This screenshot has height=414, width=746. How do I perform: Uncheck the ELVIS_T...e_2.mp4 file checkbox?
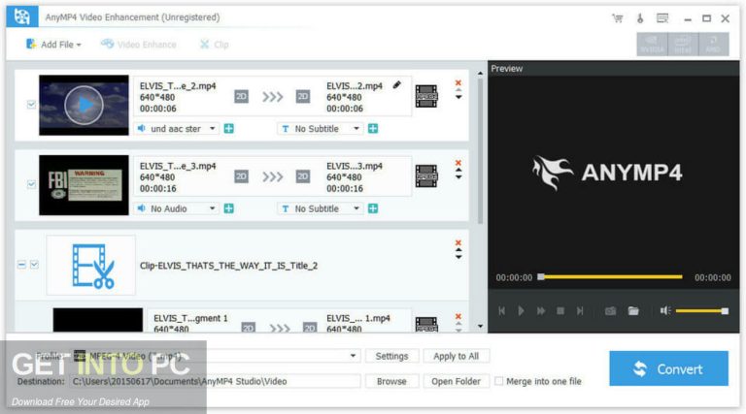tap(31, 105)
